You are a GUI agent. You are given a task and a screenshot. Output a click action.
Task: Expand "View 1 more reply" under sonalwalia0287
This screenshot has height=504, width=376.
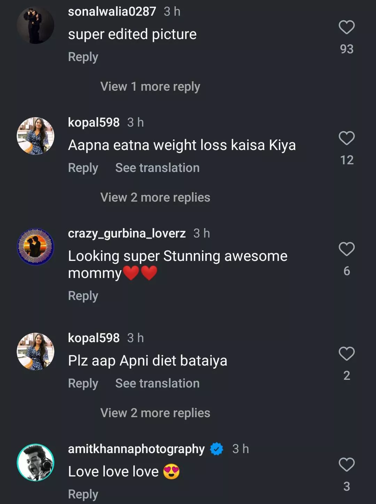150,86
